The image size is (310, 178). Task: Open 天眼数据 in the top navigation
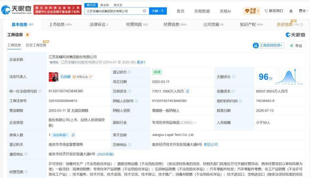click(x=202, y=11)
